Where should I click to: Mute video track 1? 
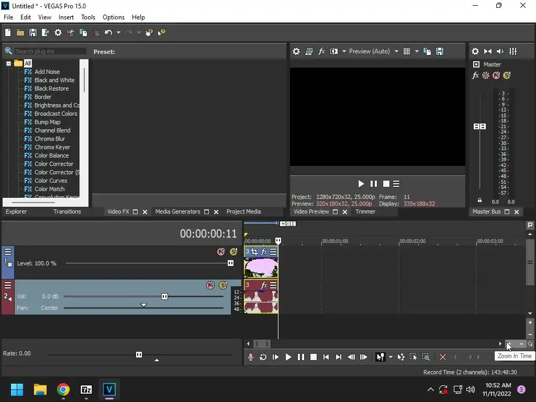pos(221,252)
